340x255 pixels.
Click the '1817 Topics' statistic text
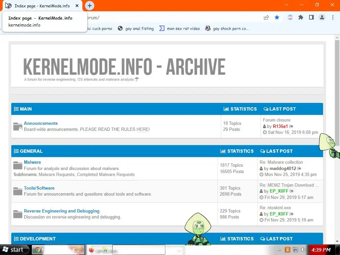(231, 165)
